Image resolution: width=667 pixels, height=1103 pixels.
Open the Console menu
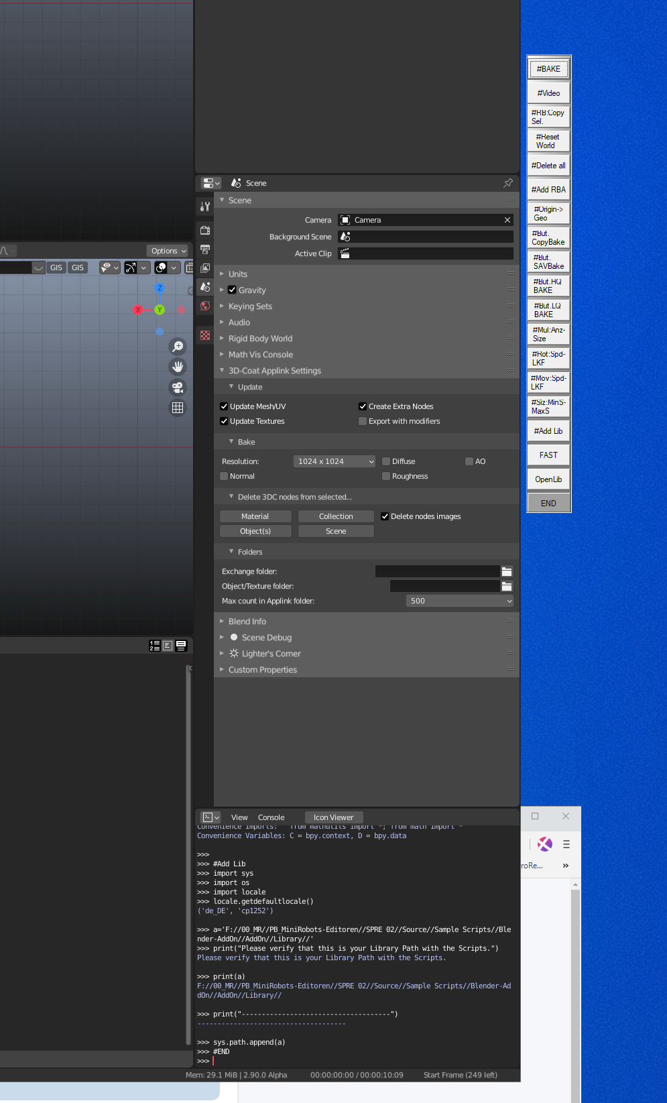(x=271, y=817)
